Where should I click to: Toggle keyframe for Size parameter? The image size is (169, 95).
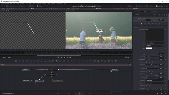[166, 54]
